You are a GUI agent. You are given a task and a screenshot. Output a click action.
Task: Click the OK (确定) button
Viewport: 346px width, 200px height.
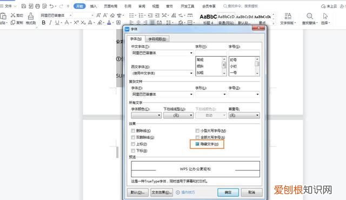click(228, 192)
